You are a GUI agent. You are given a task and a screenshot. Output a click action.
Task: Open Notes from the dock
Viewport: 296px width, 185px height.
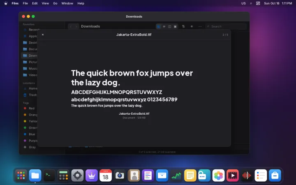coord(190,176)
